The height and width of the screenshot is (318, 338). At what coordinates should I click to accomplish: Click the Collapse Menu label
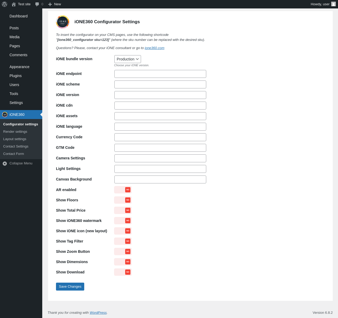coord(21,163)
